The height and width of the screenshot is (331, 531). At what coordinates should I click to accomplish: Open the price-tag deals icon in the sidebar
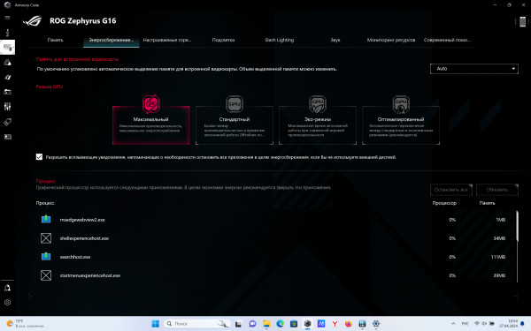[x=7, y=122]
